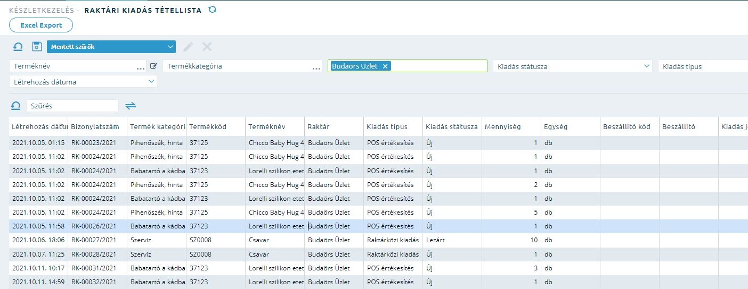Expand the Létrehozás dátuma dropdown
The image size is (748, 289).
pyautogui.click(x=83, y=82)
